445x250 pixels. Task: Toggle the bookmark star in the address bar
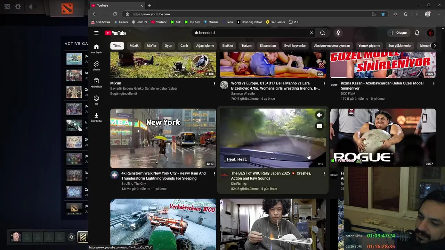[383, 14]
